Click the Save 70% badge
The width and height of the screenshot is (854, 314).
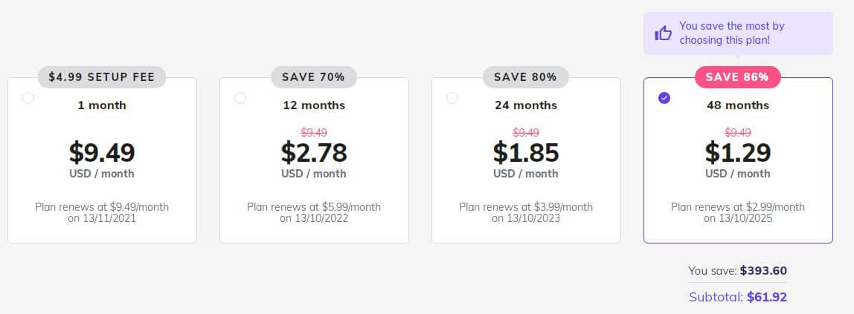tap(313, 76)
